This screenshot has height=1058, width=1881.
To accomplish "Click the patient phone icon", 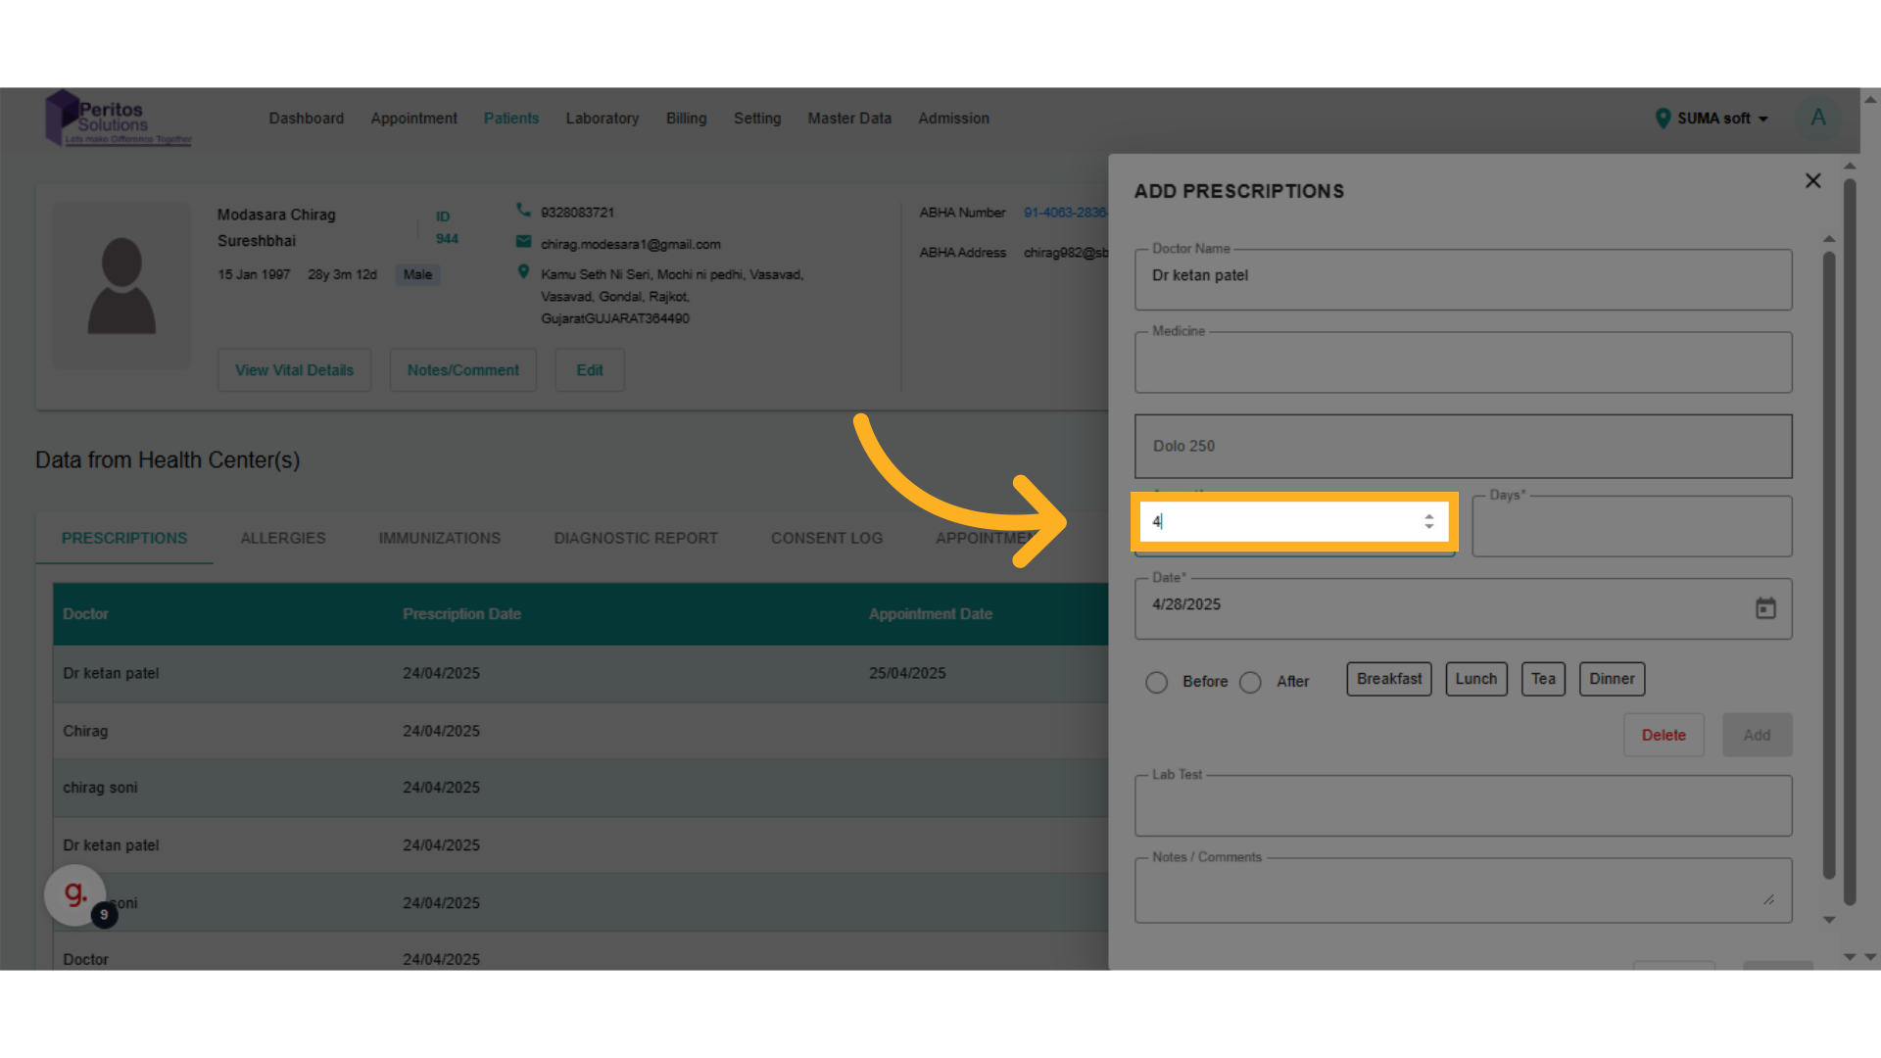I will [x=523, y=211].
